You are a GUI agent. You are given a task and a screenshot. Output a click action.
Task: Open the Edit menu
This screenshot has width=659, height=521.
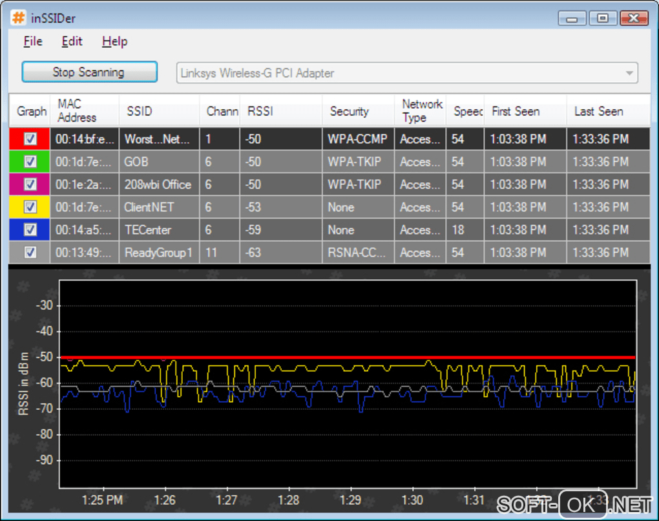coord(72,41)
